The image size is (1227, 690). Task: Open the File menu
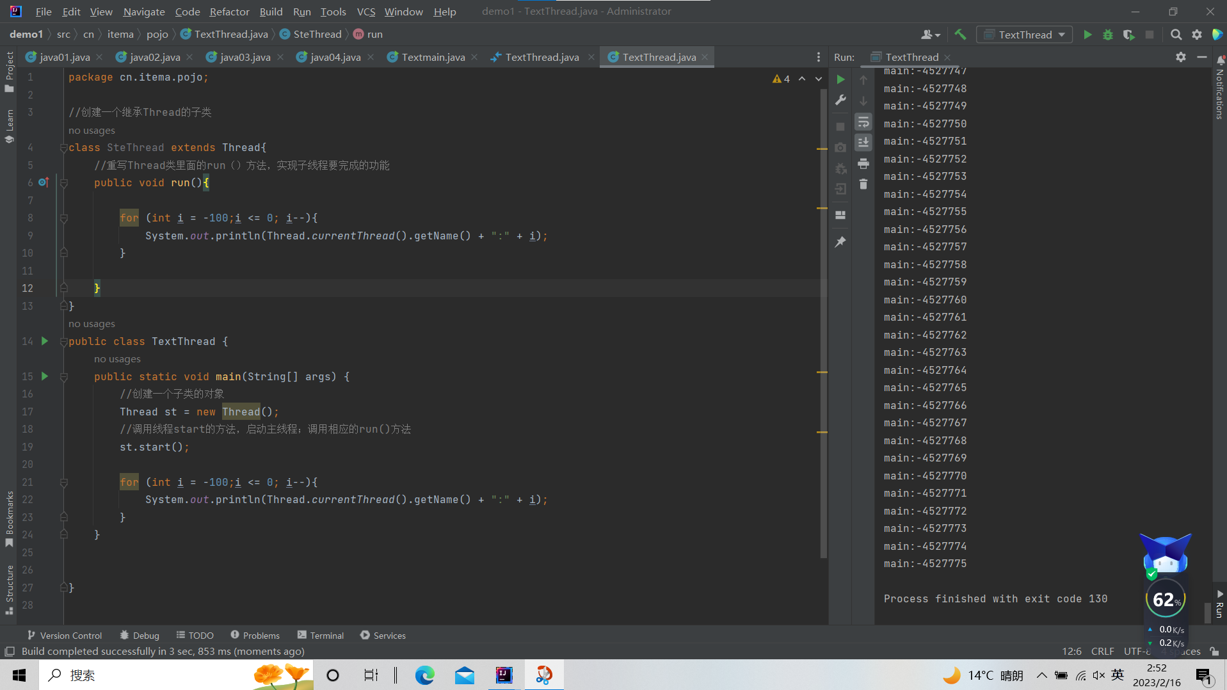(44, 12)
